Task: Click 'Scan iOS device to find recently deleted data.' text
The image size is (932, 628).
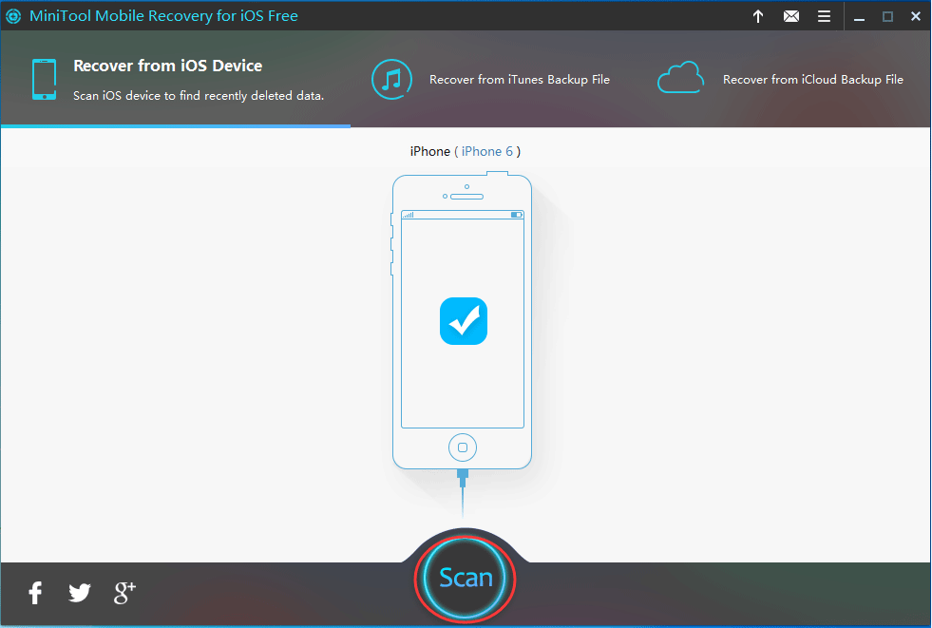Action: click(x=199, y=96)
